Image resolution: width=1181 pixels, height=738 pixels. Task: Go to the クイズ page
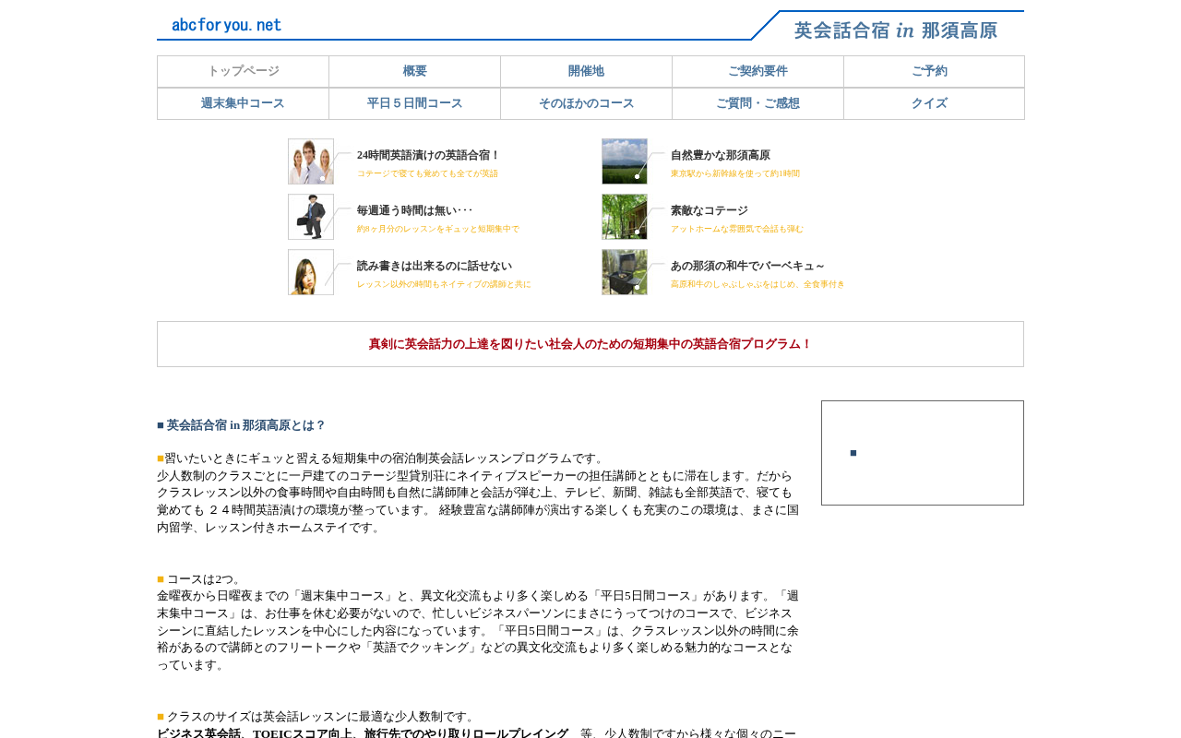(930, 103)
